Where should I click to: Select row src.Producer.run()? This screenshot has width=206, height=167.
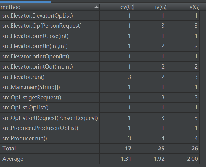(100, 138)
